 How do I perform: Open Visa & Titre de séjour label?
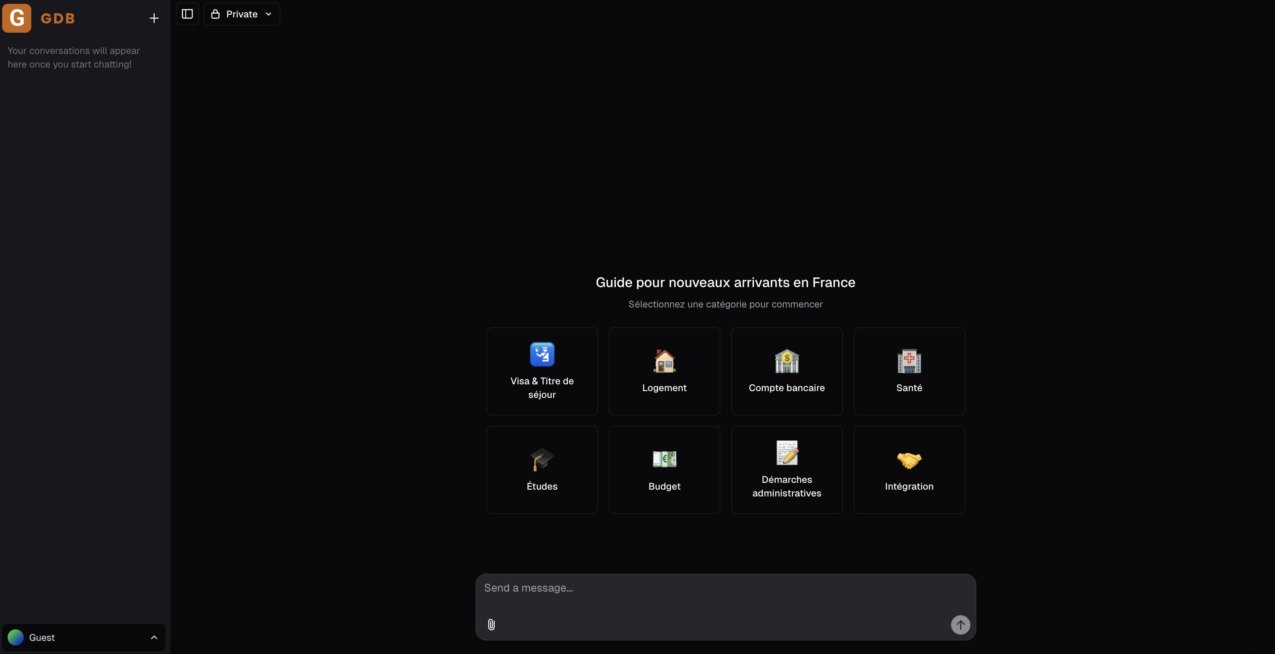click(x=542, y=387)
